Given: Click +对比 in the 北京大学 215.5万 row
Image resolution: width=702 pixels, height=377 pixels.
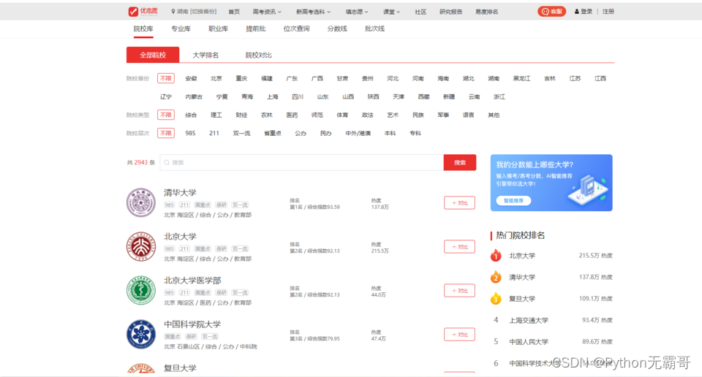Looking at the screenshot, I should coord(460,246).
